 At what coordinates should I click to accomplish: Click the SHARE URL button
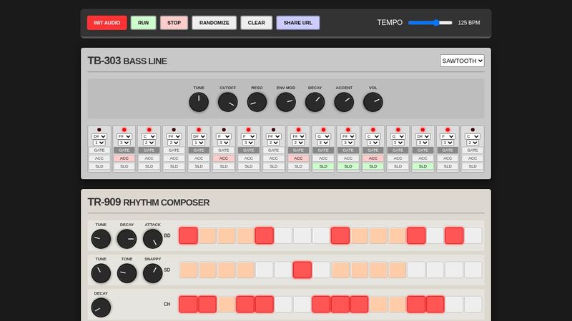(x=298, y=23)
